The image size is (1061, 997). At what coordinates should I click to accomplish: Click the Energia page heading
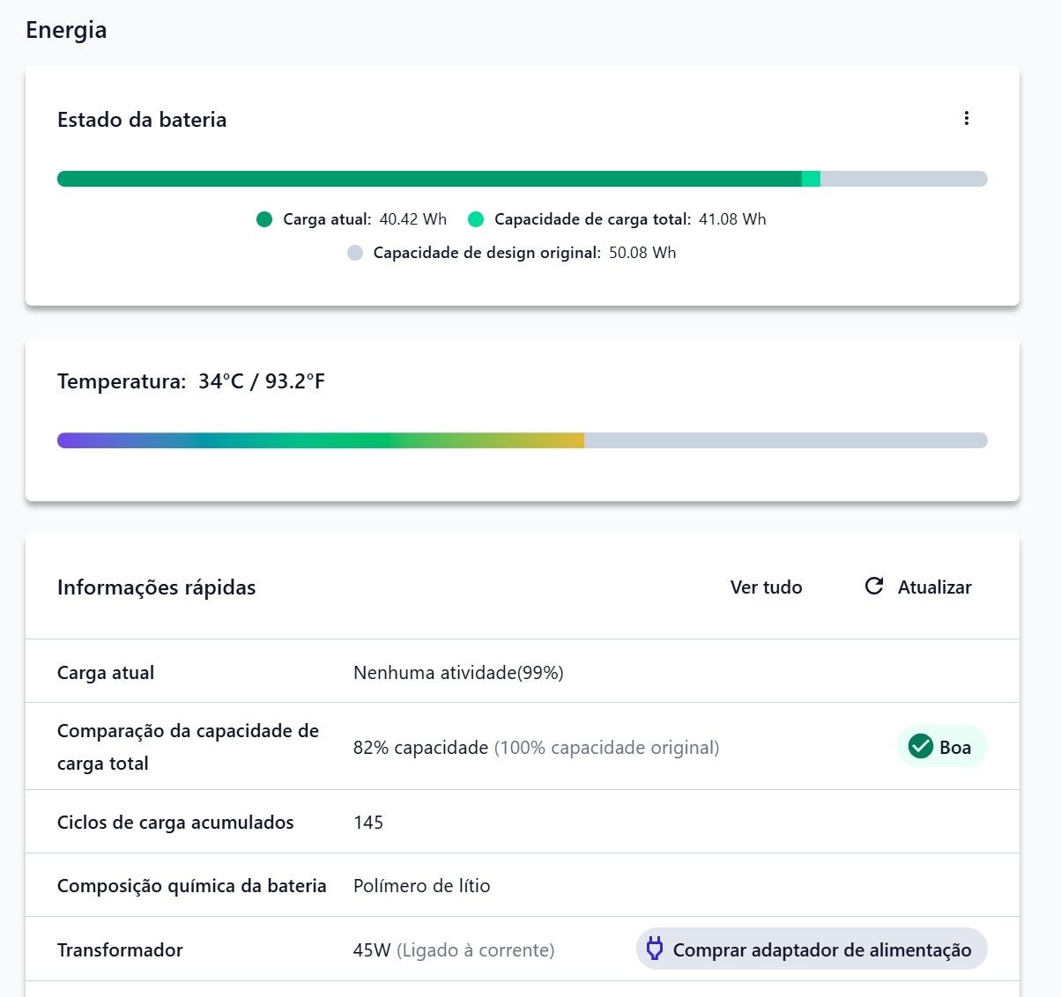point(66,30)
